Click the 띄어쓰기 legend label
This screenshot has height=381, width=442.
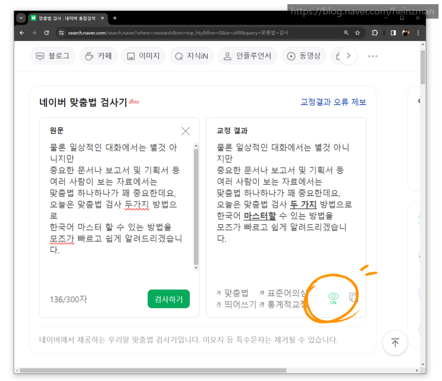point(240,304)
